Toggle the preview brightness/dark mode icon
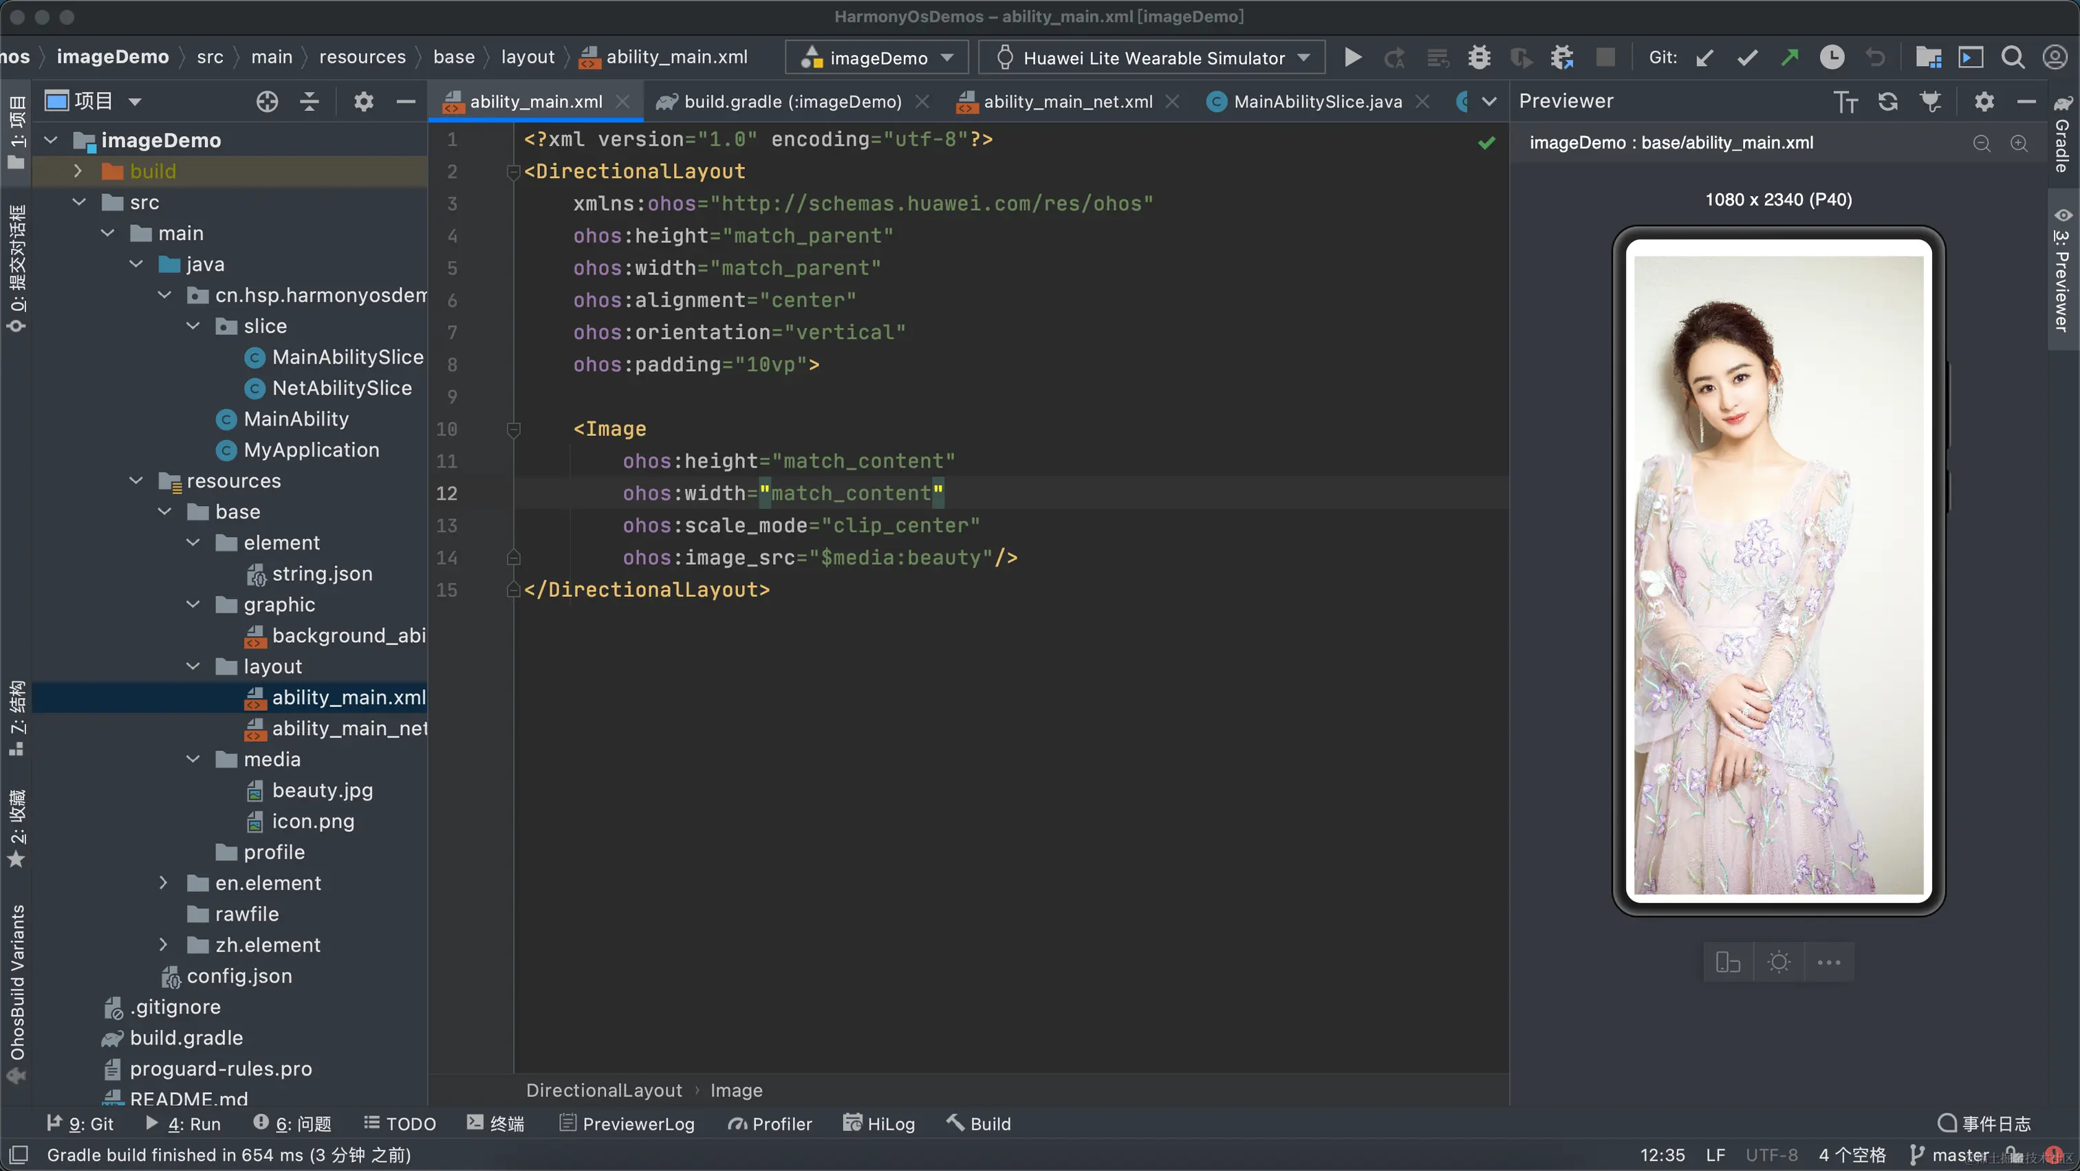Viewport: 2080px width, 1171px height. [1778, 962]
